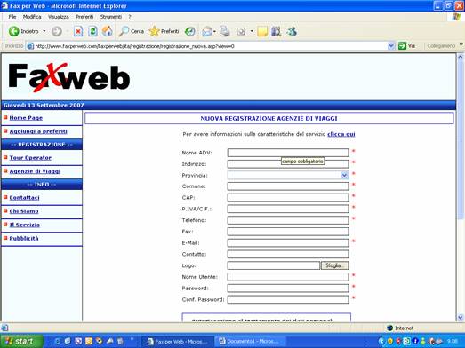Open the edit icon dropdown arrow
The height and width of the screenshot is (348, 465).
252,31
